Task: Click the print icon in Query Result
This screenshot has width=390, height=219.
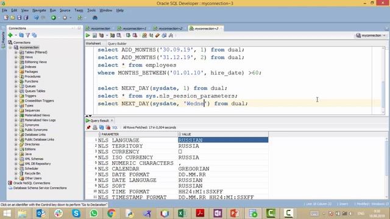Action: pyautogui.click(x=95, y=127)
